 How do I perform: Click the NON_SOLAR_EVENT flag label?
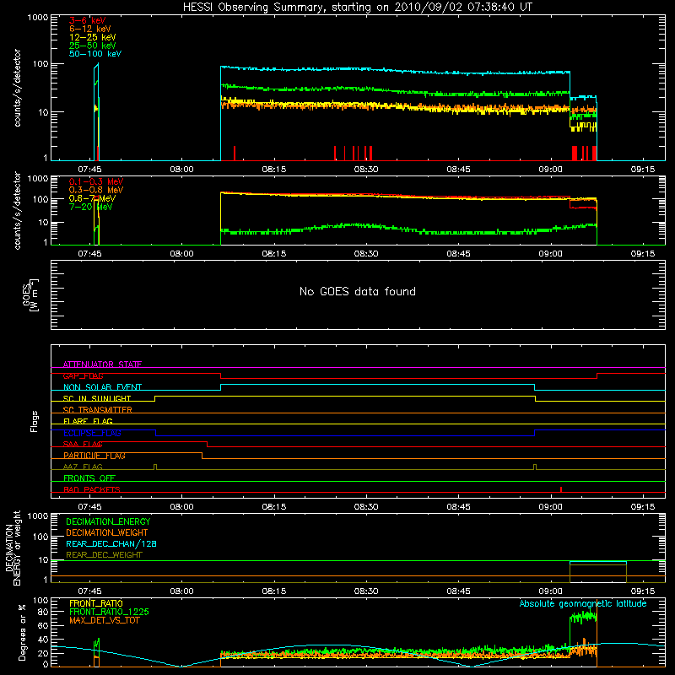pyautogui.click(x=102, y=387)
